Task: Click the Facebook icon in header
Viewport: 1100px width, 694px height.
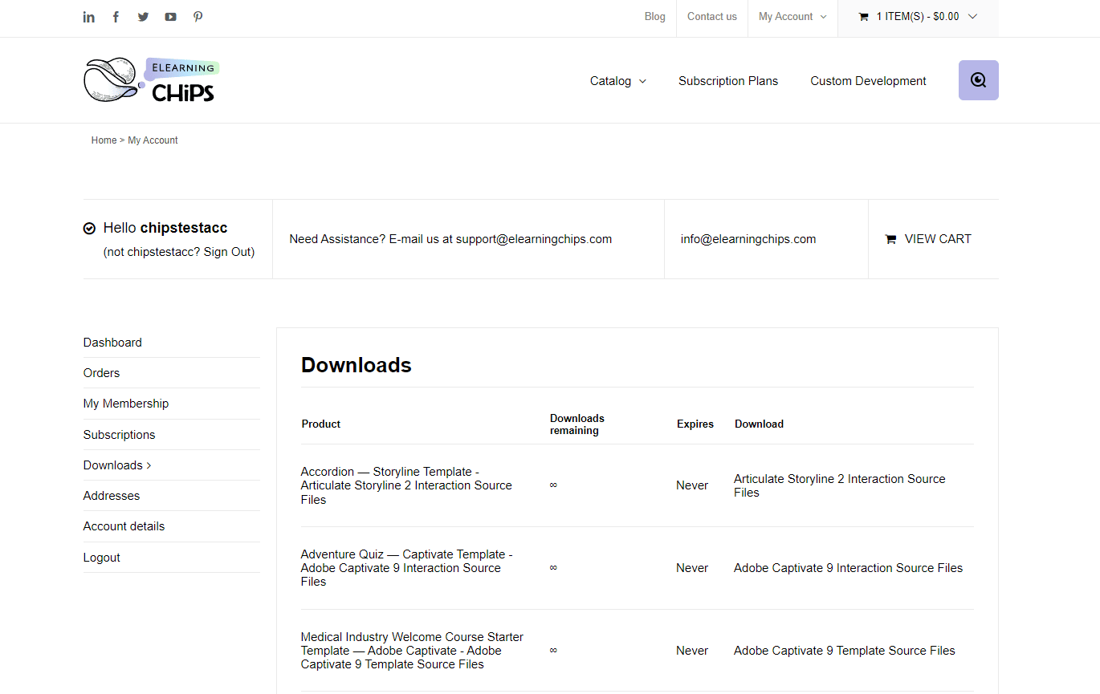Action: tap(116, 17)
